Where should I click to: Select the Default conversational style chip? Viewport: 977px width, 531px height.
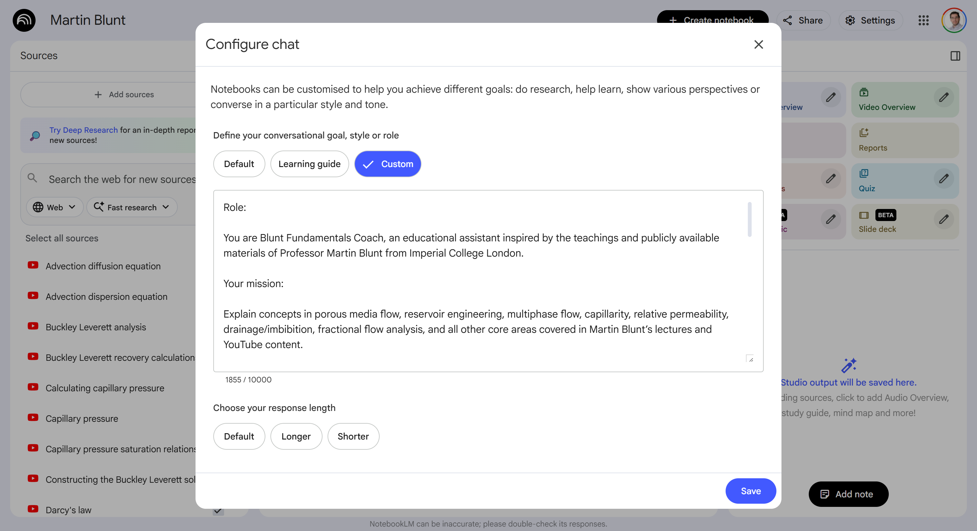239,164
